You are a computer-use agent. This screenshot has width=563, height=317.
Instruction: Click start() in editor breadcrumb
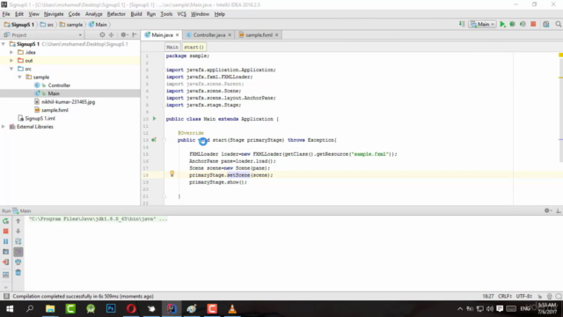point(194,47)
